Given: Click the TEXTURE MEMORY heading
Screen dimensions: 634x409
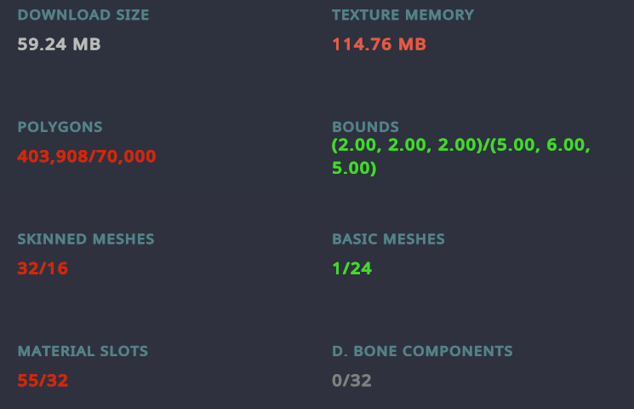Looking at the screenshot, I should click(x=403, y=15).
